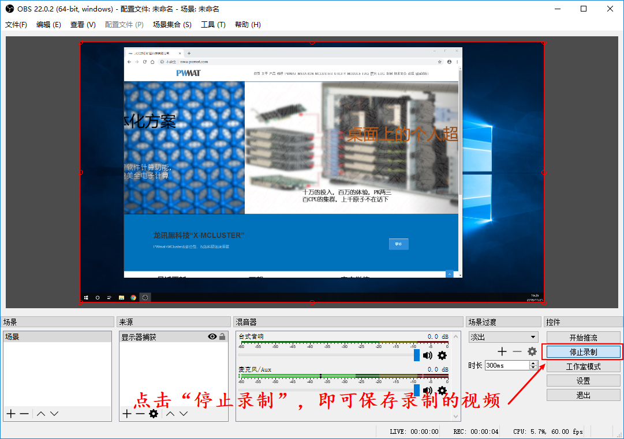Click Chrome taskbar icon in preview
This screenshot has width=624, height=439.
coord(133,298)
